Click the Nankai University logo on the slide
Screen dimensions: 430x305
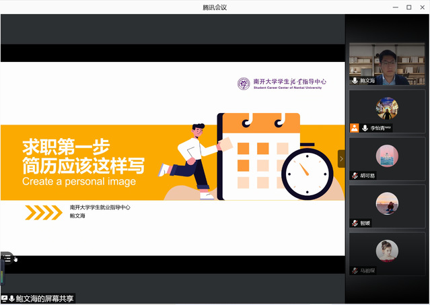[x=243, y=83]
